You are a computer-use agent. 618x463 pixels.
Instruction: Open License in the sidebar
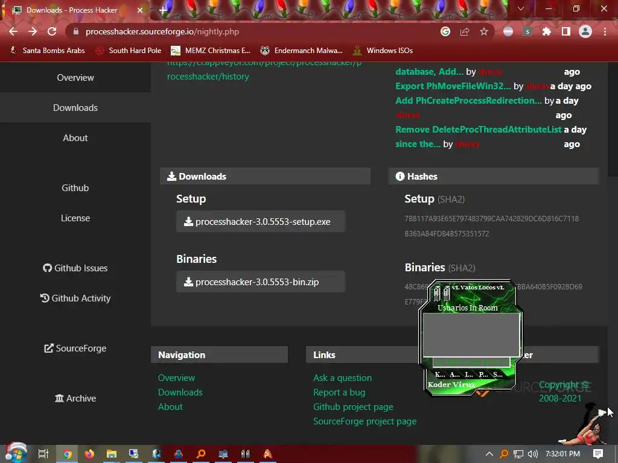(x=75, y=218)
